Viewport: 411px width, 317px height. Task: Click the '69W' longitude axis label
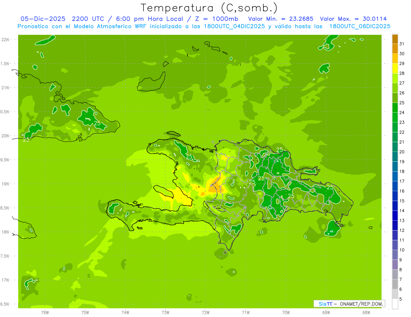click(326, 313)
